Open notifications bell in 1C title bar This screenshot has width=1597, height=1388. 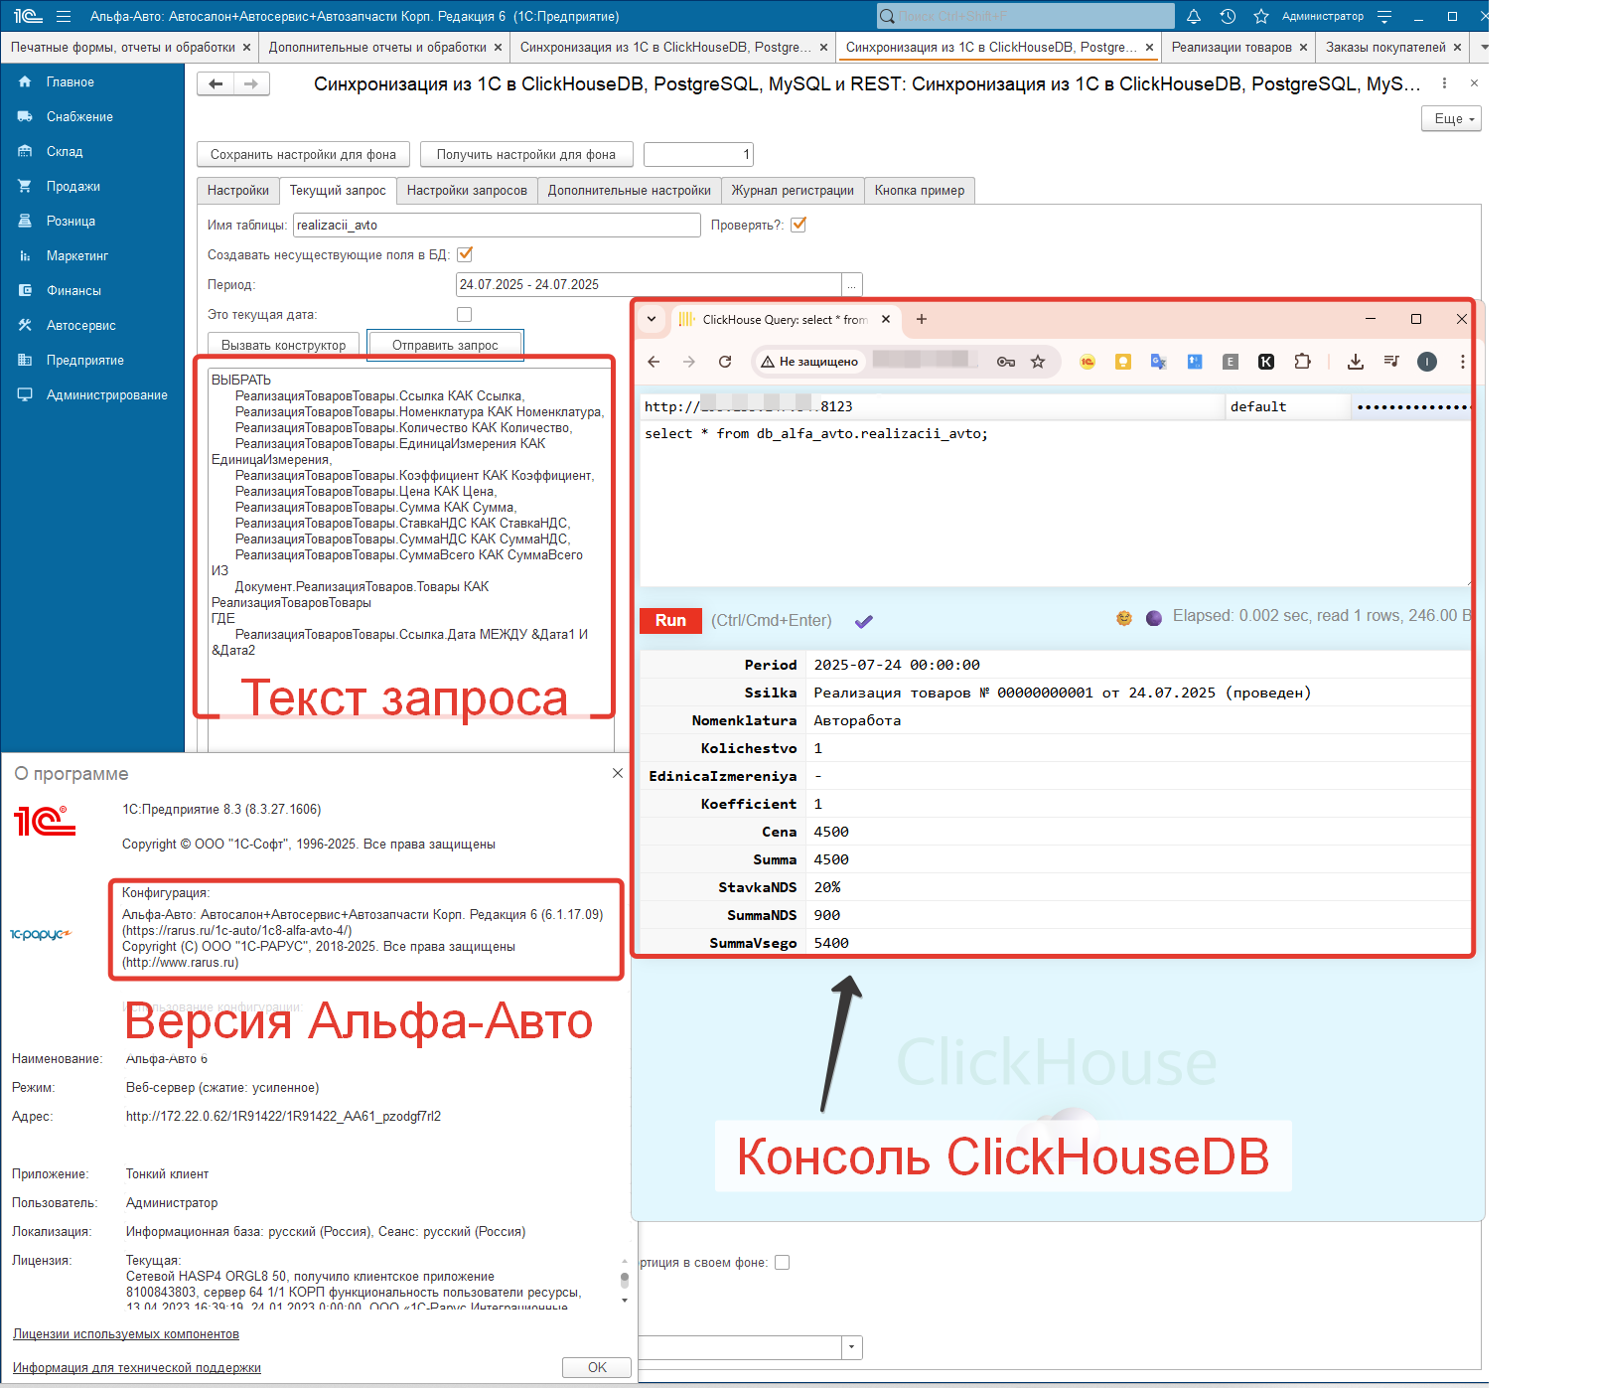tap(1194, 16)
